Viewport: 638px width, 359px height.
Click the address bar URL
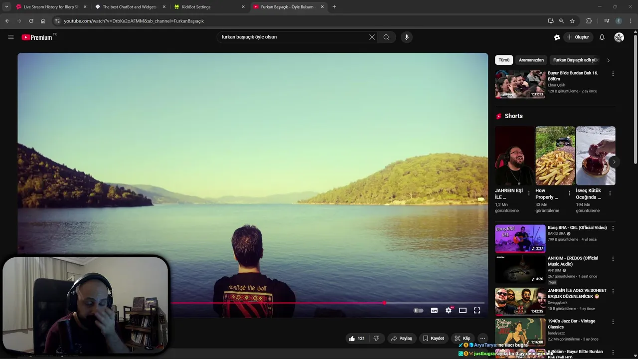tap(134, 21)
